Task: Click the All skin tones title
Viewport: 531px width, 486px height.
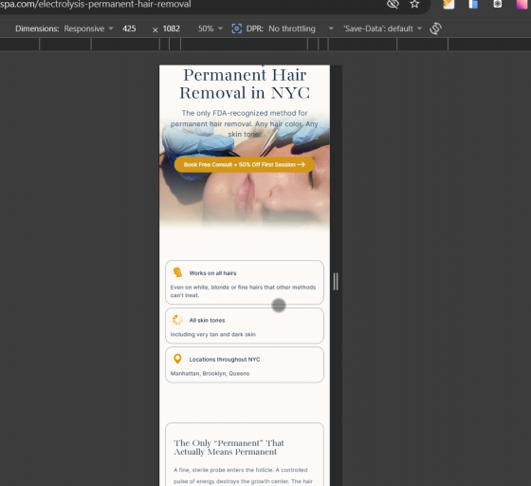Action: pyautogui.click(x=207, y=320)
